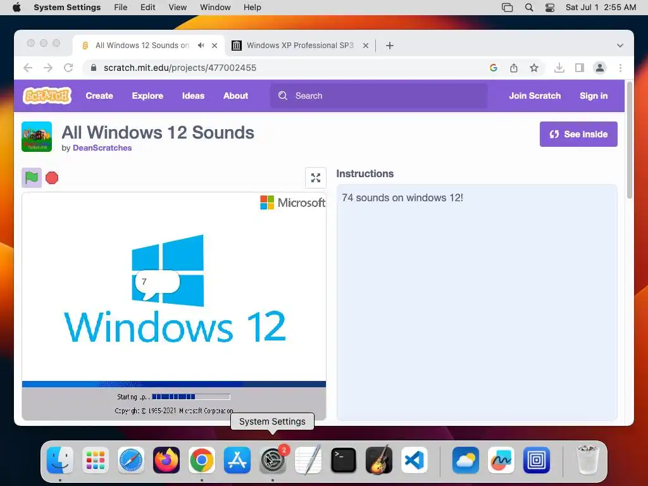Viewport: 648px width, 486px height.
Task: Expand the tab search dropdown arrow
Action: click(620, 46)
